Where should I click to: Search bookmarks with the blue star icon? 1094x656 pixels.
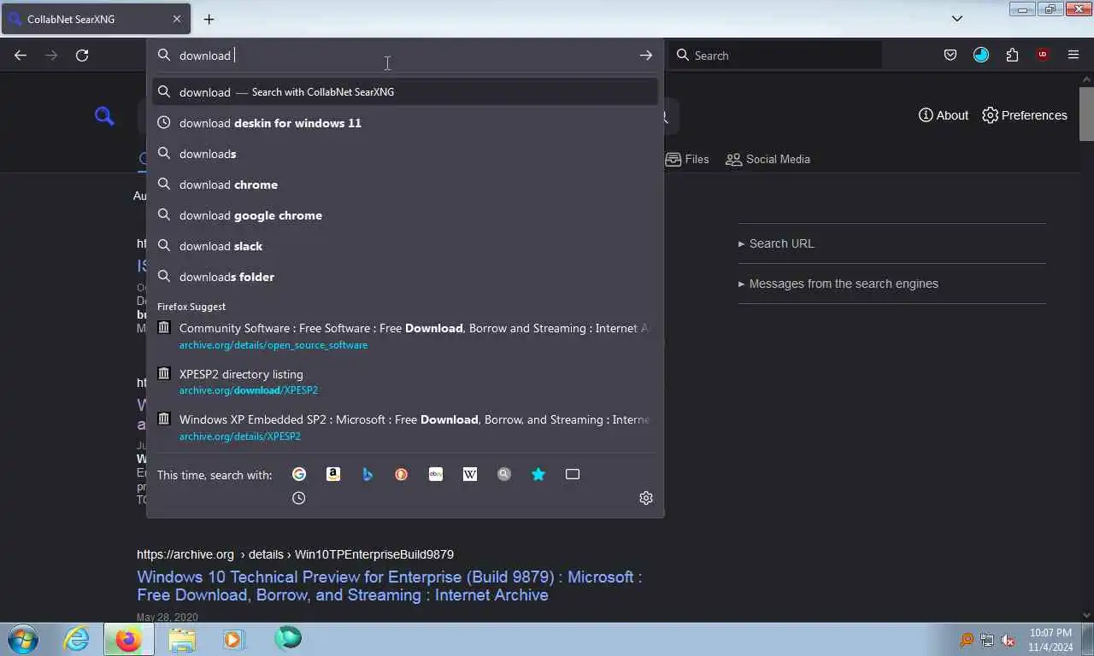pos(538,474)
